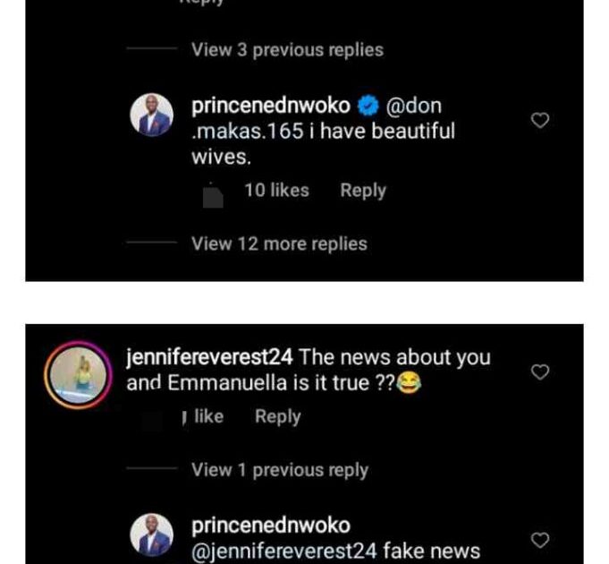
Task: Tap heart on jennifereverest24's comment
Action: pyautogui.click(x=540, y=372)
